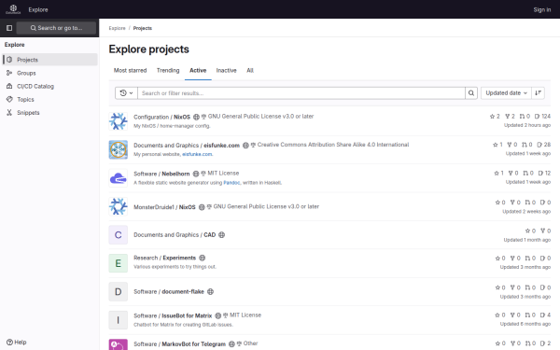Open MonsterDruide1 / NixOS project link
The image size is (560, 350).
pos(164,207)
